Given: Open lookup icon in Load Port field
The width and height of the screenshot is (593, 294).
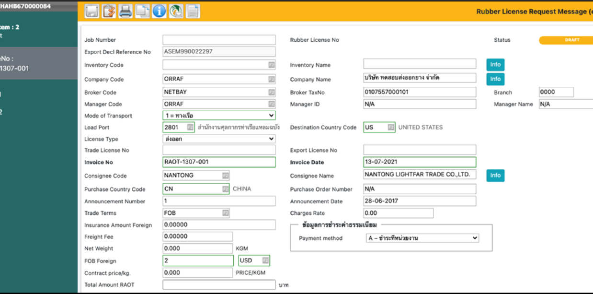Looking at the screenshot, I should point(190,128).
